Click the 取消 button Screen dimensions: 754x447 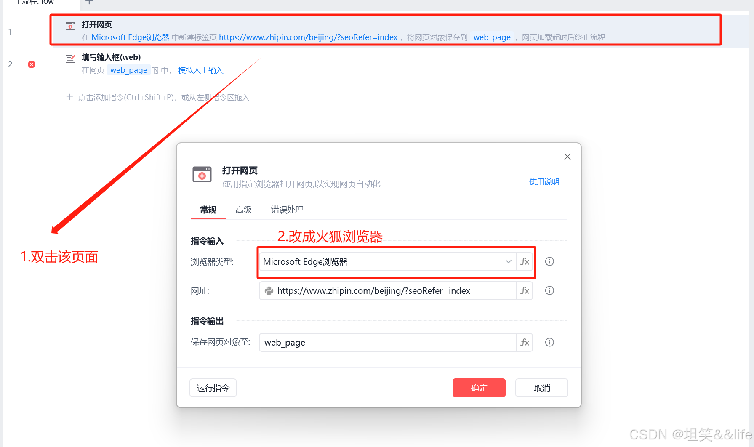pos(542,388)
